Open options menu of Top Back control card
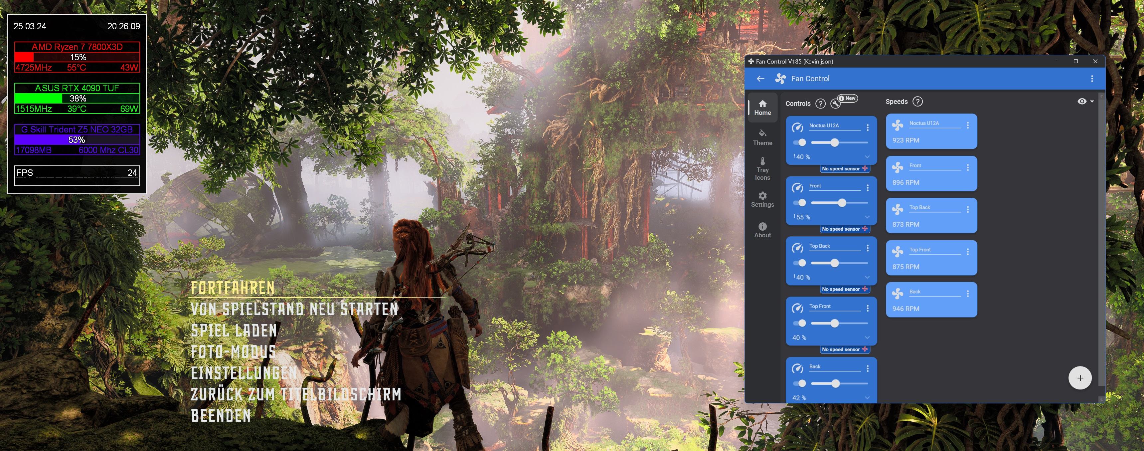 [x=867, y=248]
